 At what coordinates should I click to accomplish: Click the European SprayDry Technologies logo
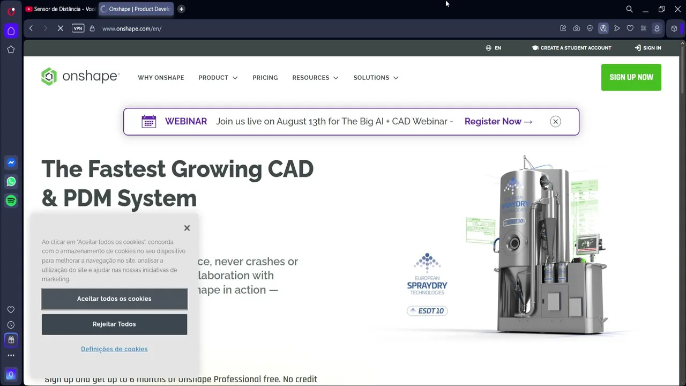click(x=427, y=273)
